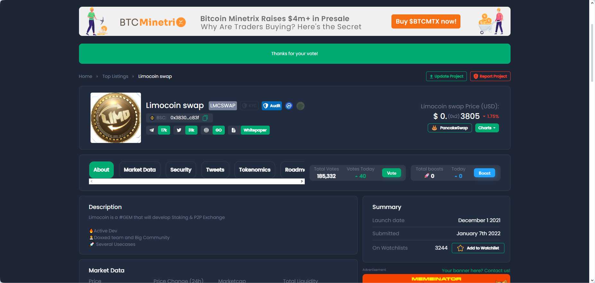595x283 pixels.
Task: Expand the Charts dropdown
Action: coord(487,128)
